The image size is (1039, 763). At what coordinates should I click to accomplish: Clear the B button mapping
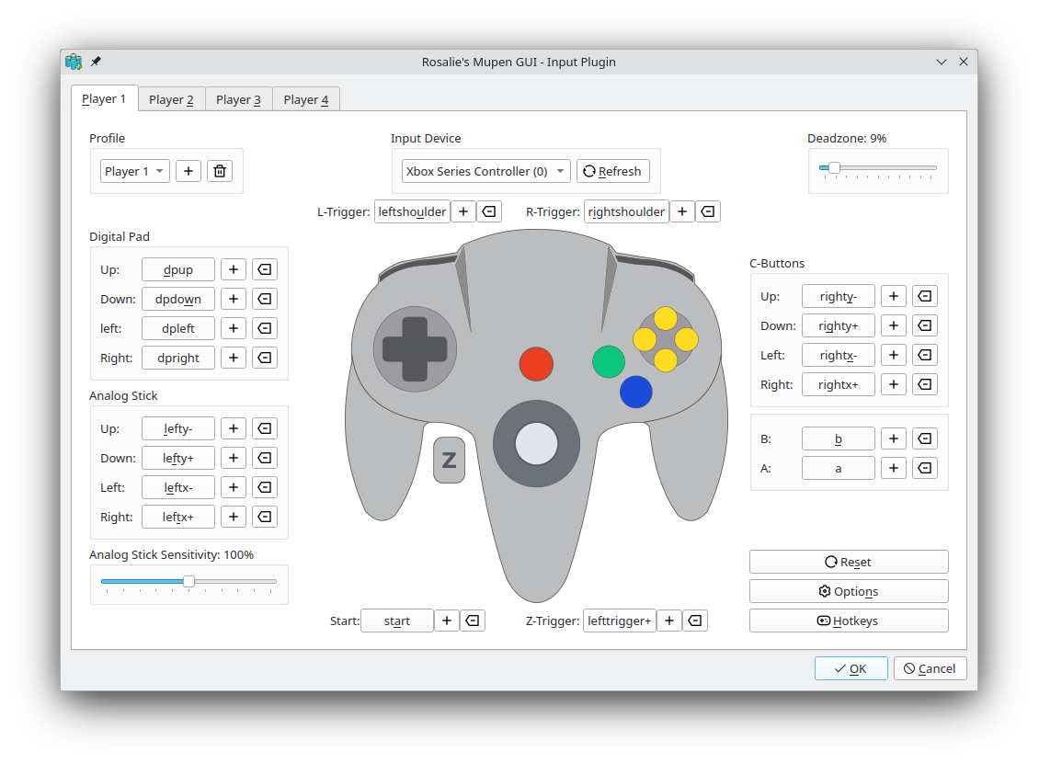pyautogui.click(x=924, y=438)
